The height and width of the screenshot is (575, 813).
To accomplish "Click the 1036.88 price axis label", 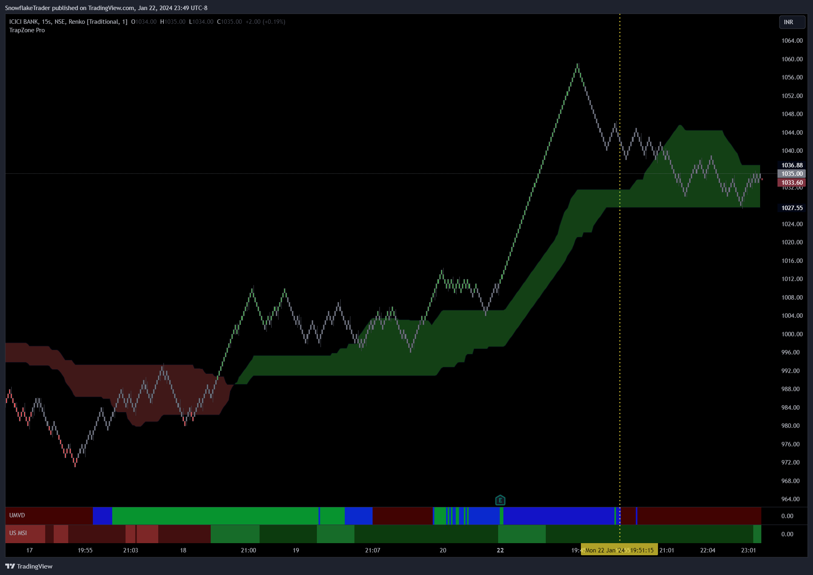I will click(x=792, y=165).
